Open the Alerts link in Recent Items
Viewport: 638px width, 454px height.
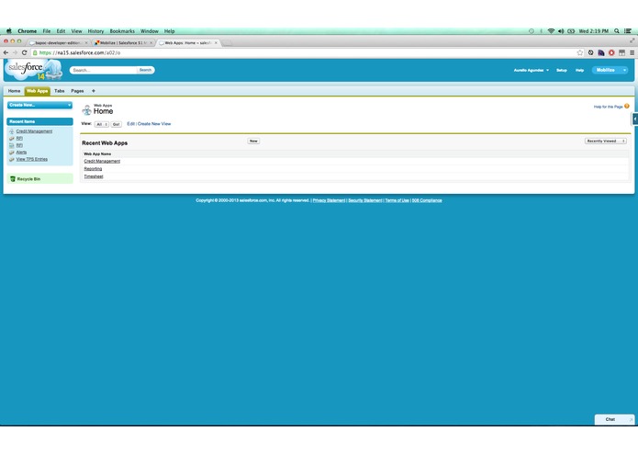coord(21,153)
